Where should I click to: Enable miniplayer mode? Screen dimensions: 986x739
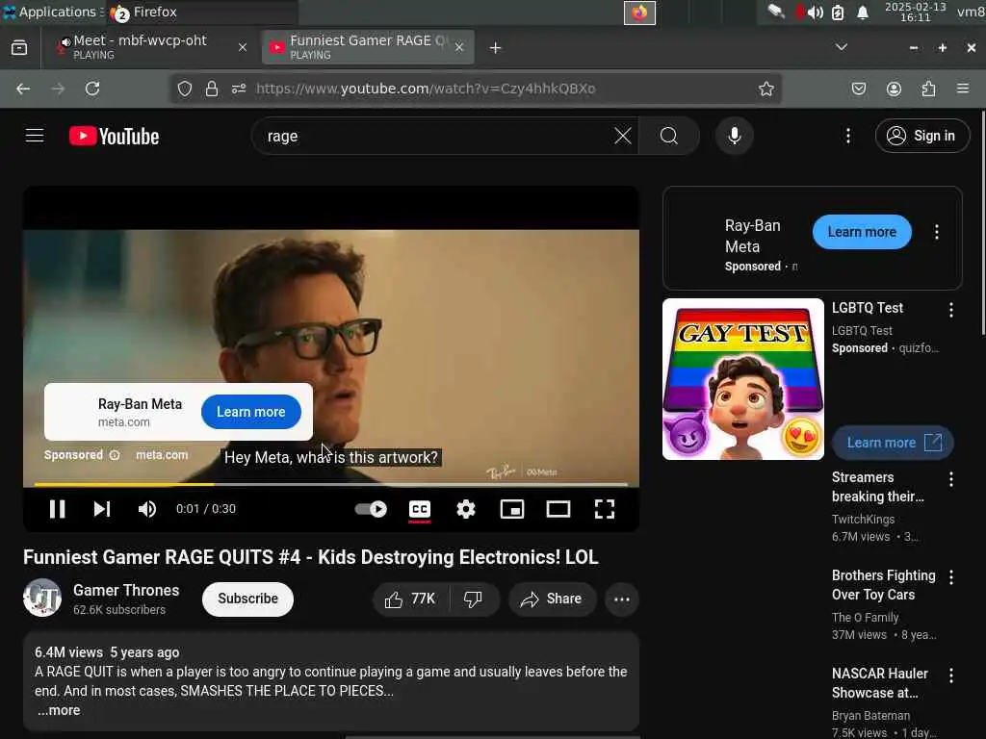(x=512, y=509)
